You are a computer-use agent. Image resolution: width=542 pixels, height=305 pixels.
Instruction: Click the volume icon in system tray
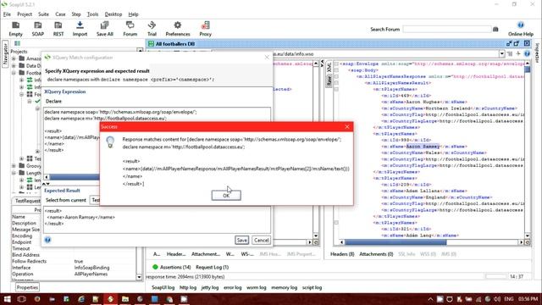[497, 299]
